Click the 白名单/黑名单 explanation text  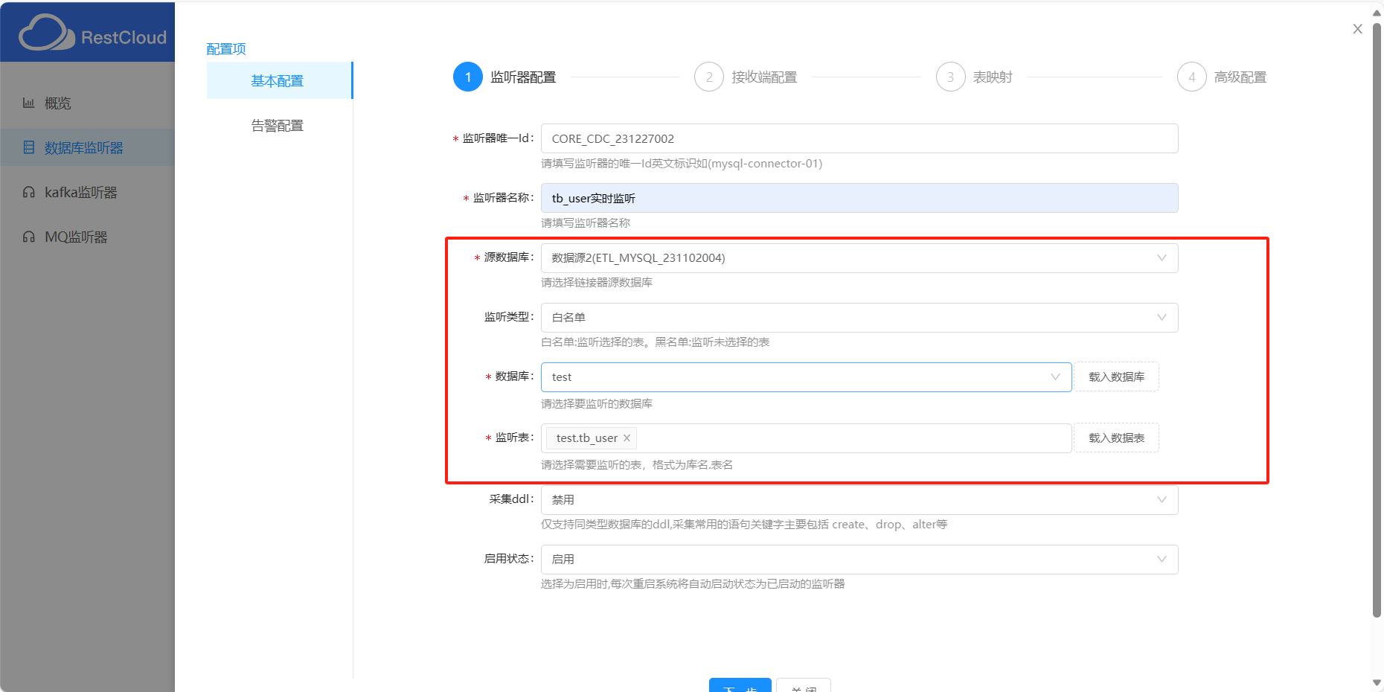pyautogui.click(x=656, y=342)
